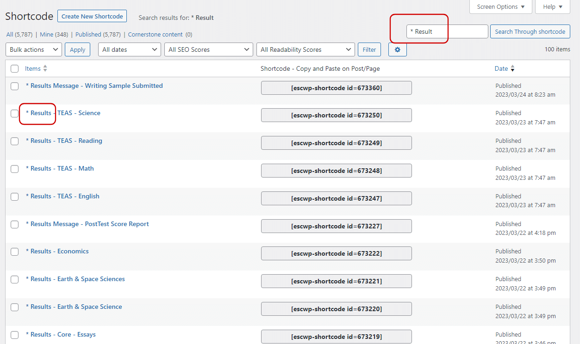580x344 pixels.
Task: Click the 100 items count text
Action: tap(557, 49)
